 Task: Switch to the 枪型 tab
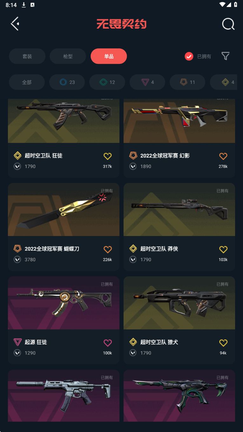[x=68, y=56]
